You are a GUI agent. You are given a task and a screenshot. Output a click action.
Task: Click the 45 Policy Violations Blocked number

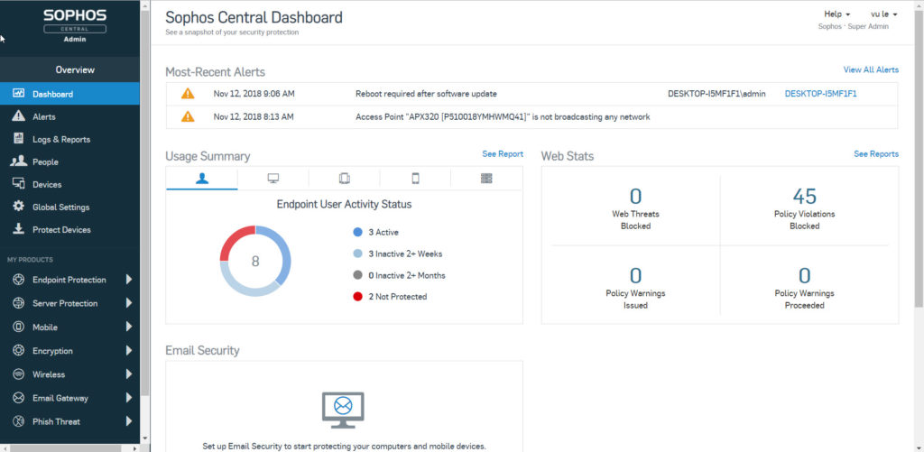(804, 196)
